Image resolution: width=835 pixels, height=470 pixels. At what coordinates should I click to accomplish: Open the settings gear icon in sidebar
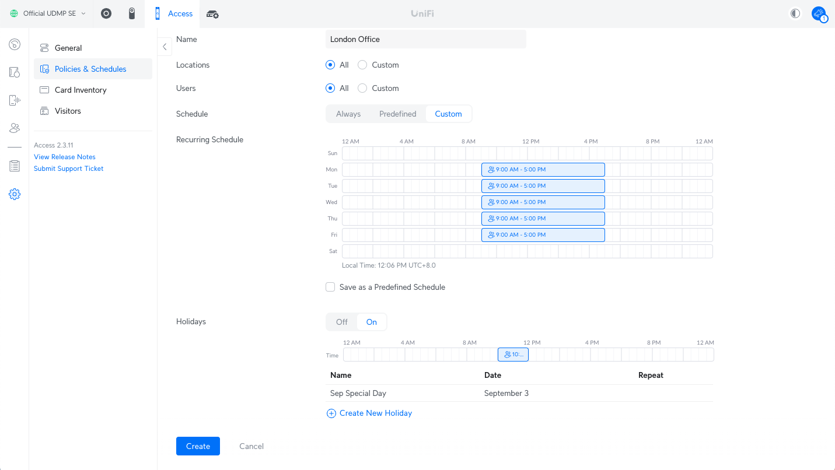[15, 194]
